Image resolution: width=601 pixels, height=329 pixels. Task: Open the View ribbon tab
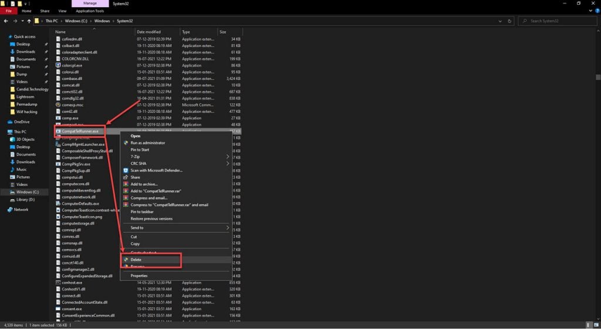pos(62,11)
